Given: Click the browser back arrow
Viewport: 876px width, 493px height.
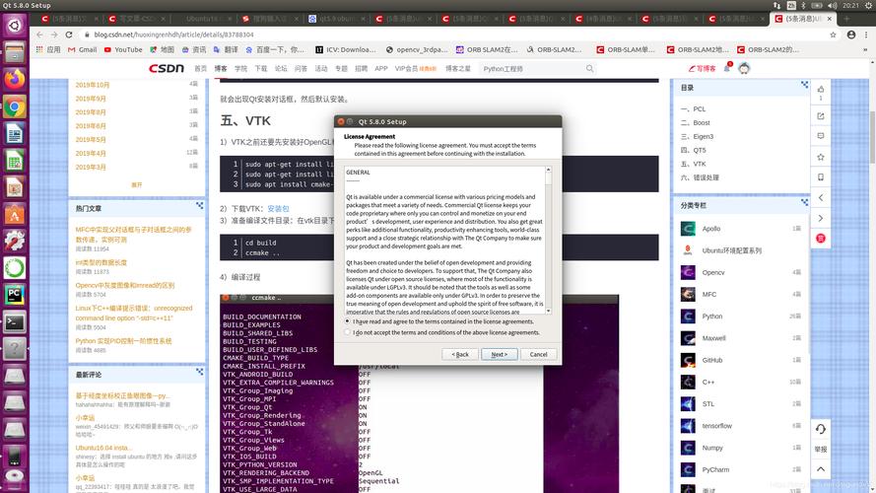Looking at the screenshot, I should pos(39,35).
